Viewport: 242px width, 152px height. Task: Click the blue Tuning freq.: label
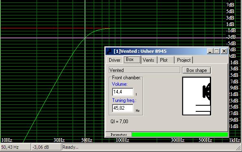(124, 100)
